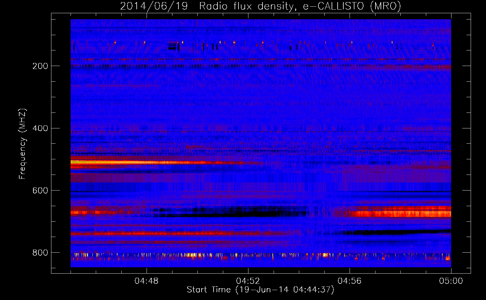486x300 pixels.
Task: Click the 200 frequency tick label
Action: 40,66
